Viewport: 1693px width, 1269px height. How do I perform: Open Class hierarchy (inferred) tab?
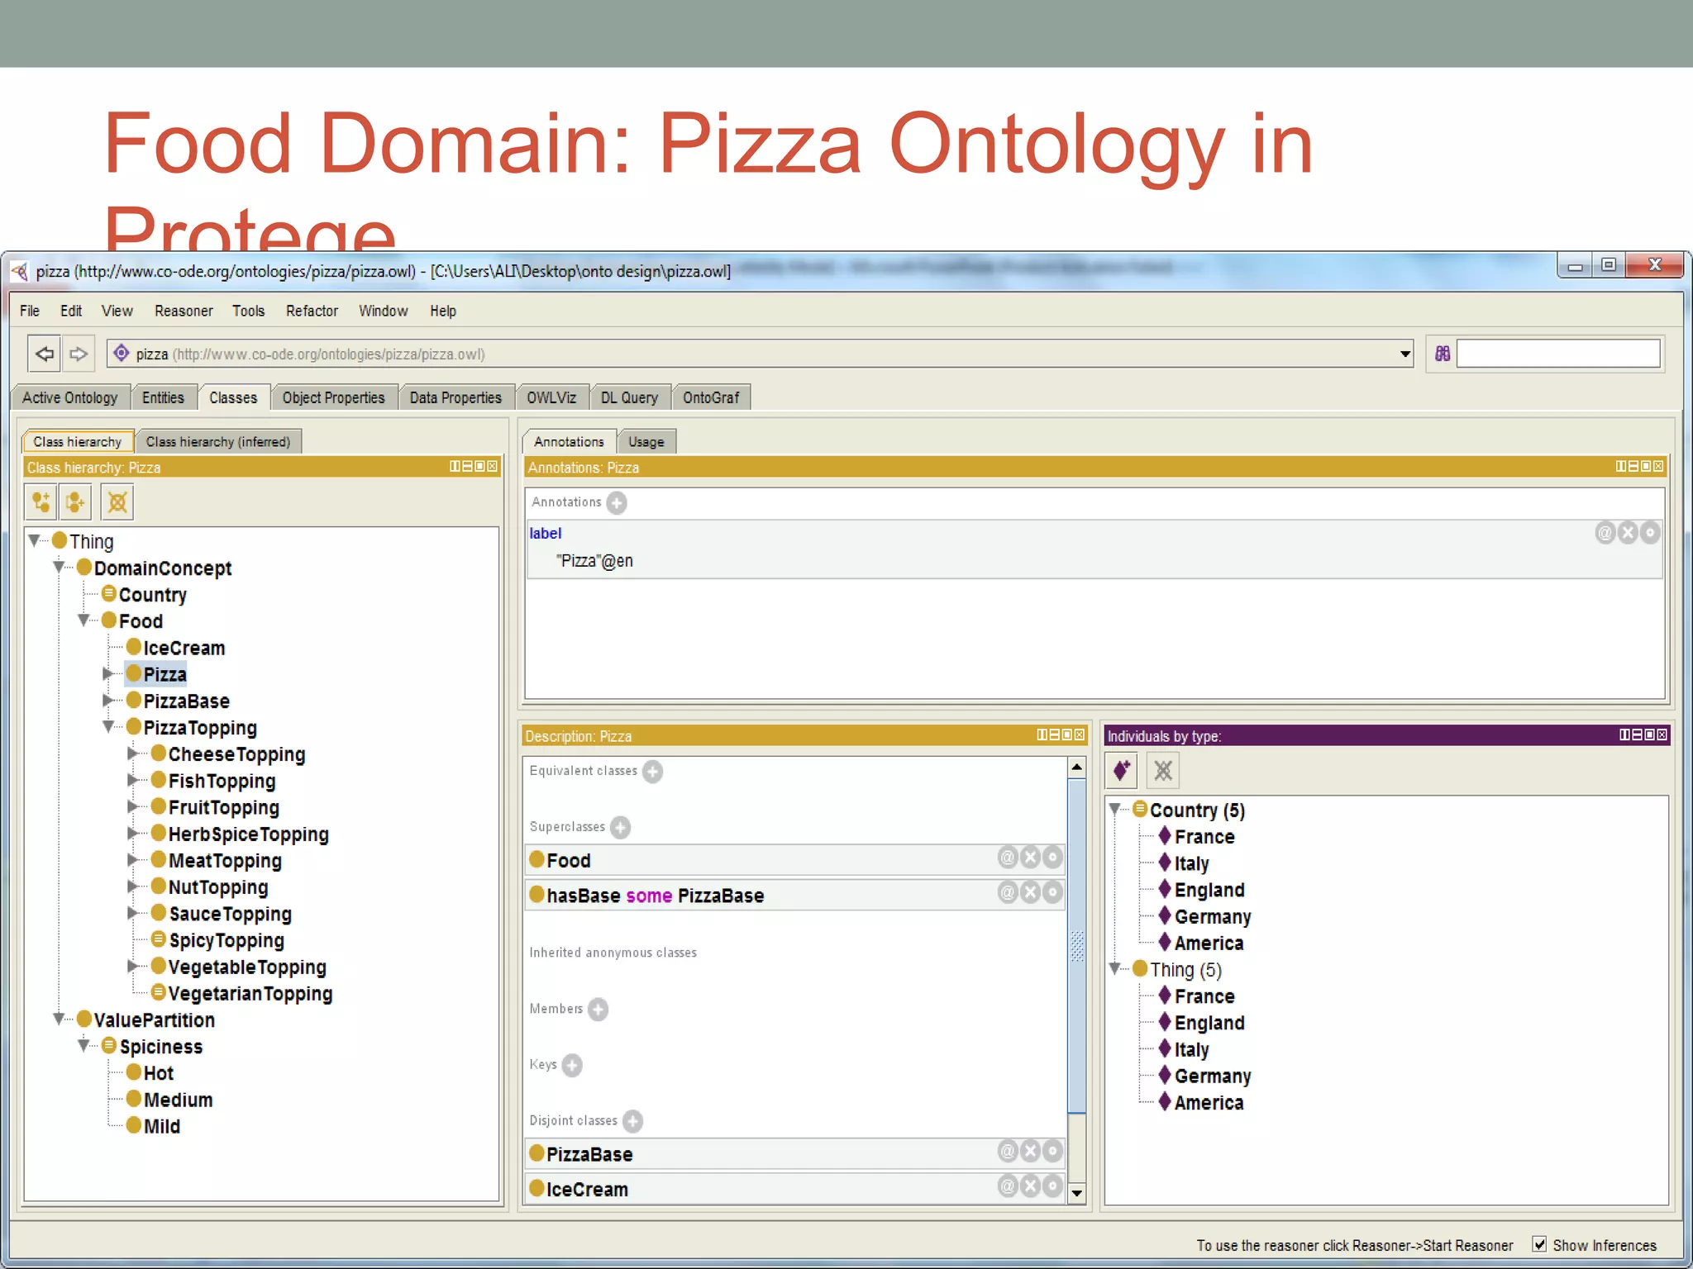[x=218, y=442]
